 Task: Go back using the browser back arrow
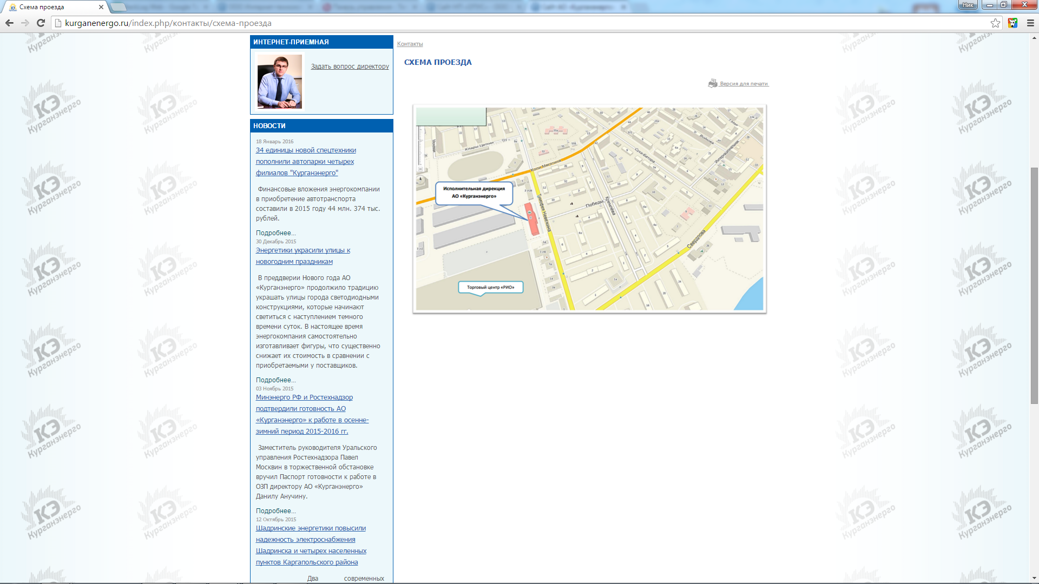[x=9, y=23]
